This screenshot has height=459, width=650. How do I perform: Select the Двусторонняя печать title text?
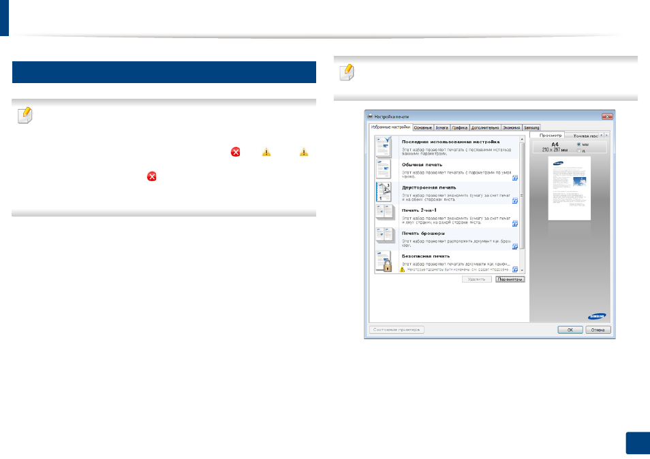429,187
